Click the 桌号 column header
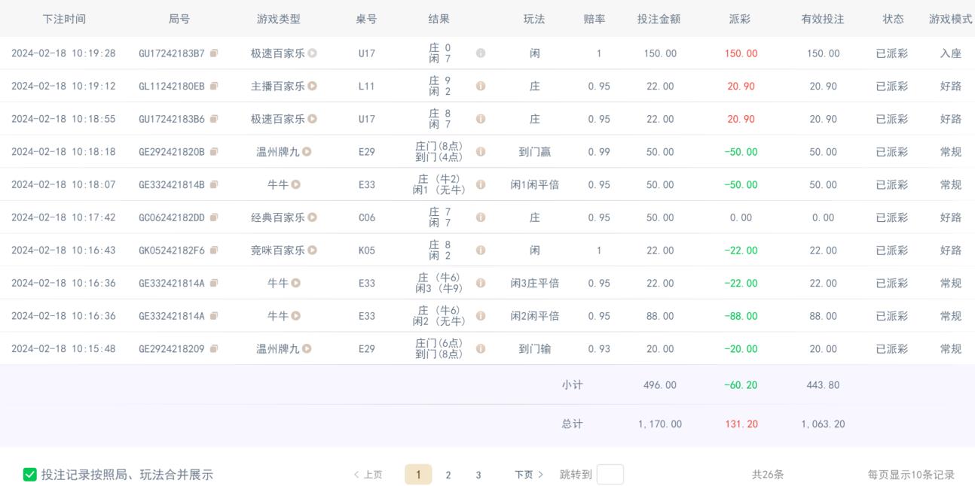This screenshot has width=975, height=486. point(367,20)
